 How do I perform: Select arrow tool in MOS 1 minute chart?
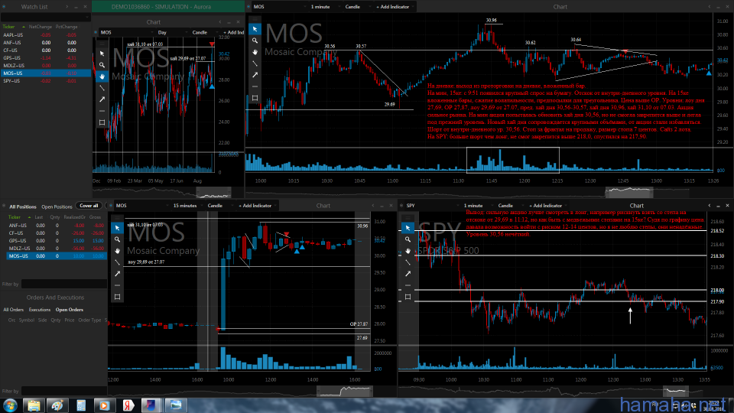(255, 75)
